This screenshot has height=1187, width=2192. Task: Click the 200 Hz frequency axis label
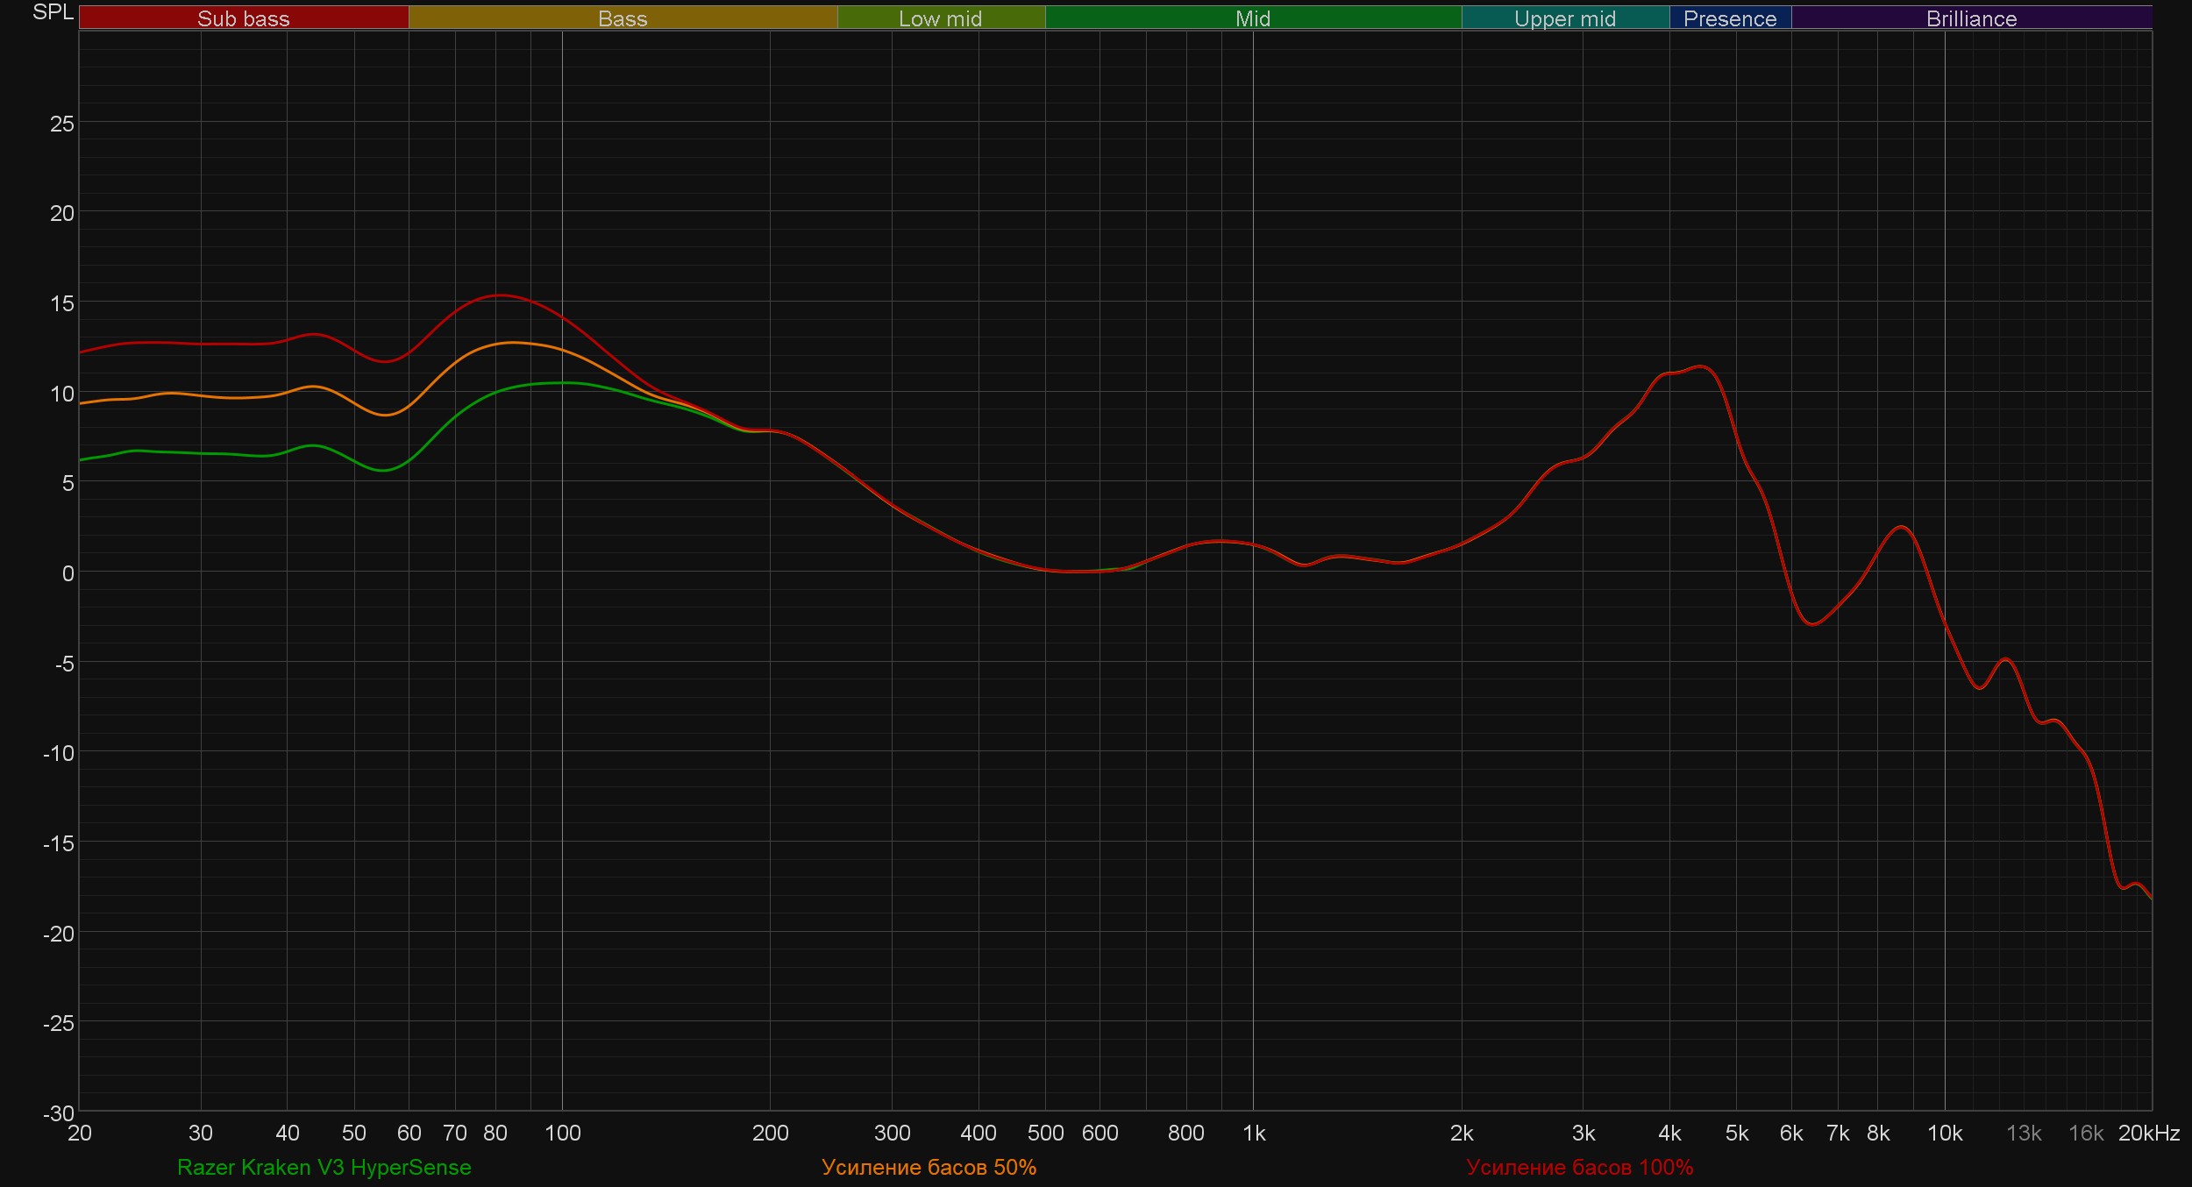tap(770, 1133)
